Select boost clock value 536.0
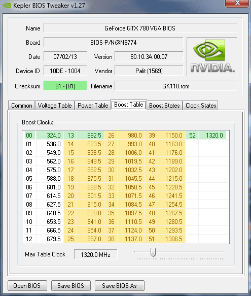The width and height of the screenshot is (251, 296). click(50, 144)
